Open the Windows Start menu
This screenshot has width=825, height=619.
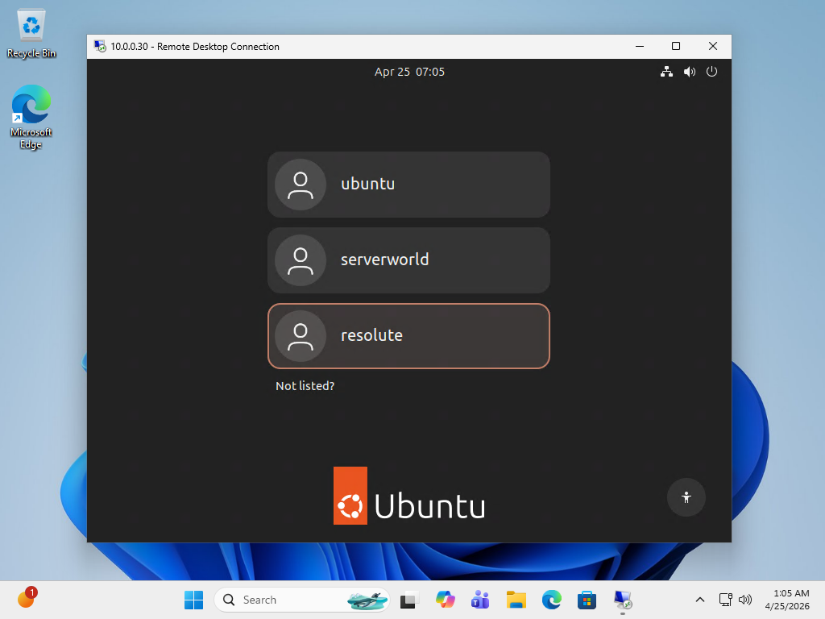point(193,600)
